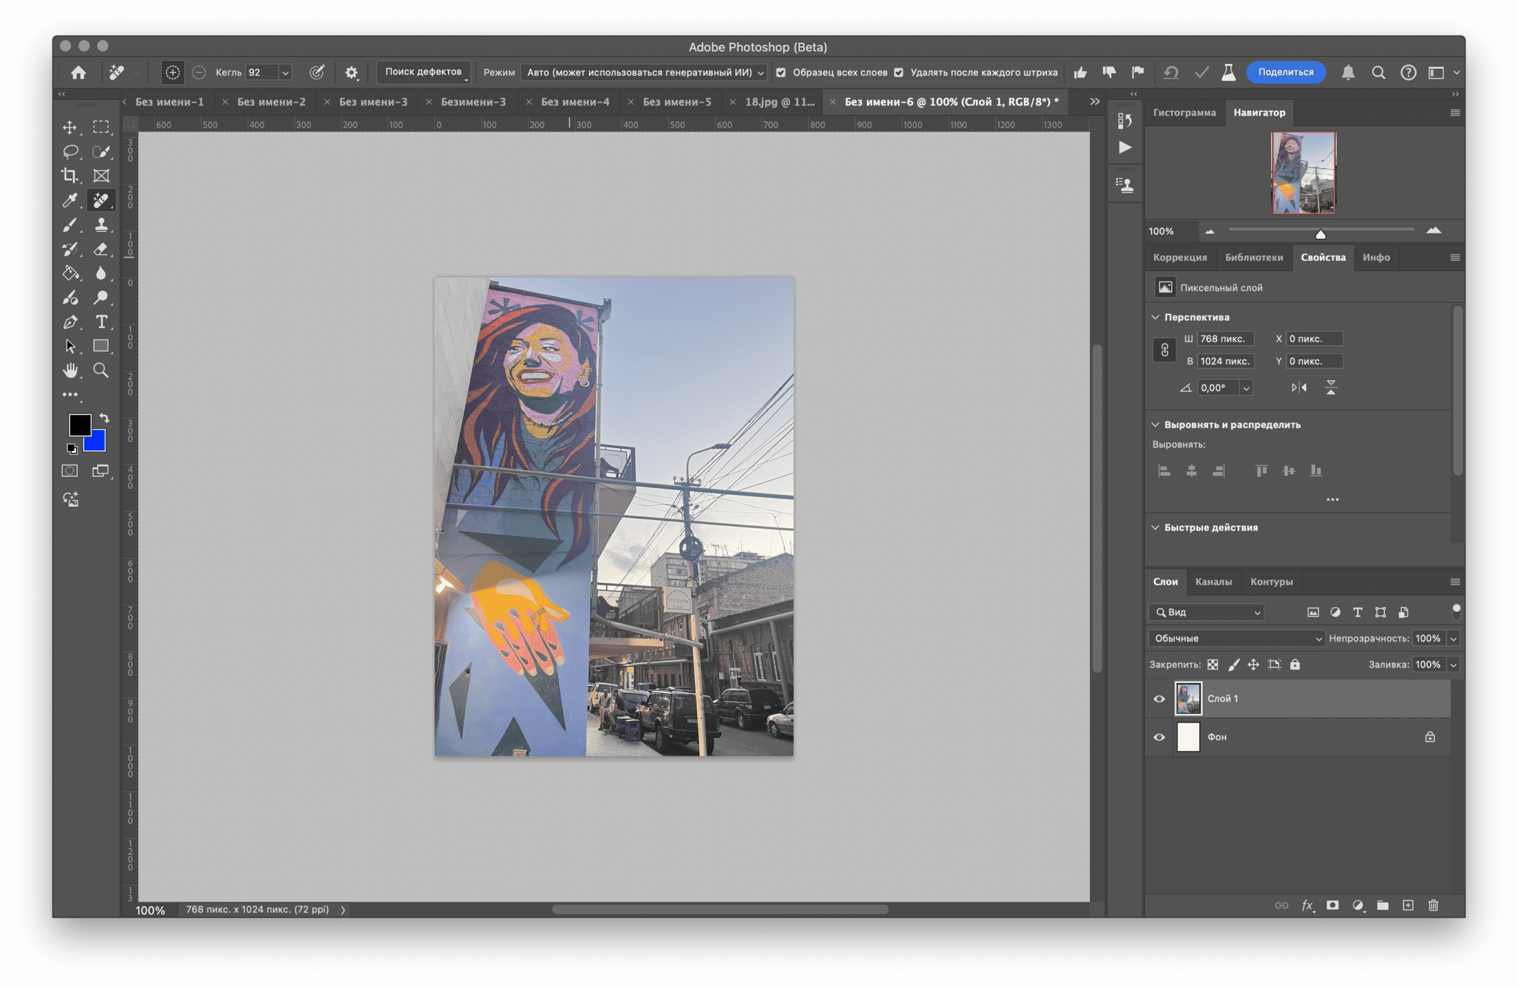Select the Hand tool
This screenshot has height=987, width=1518.
(x=71, y=369)
